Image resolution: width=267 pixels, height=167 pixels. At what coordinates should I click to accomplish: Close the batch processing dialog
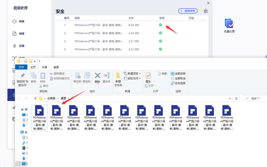click(208, 3)
